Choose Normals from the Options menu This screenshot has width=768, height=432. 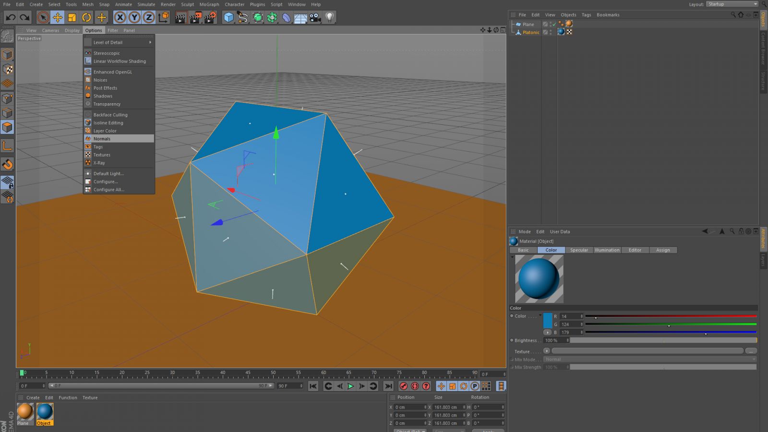102,139
